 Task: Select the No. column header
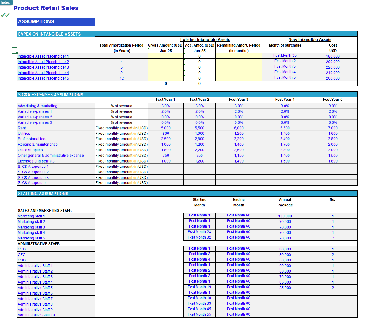coord(333,200)
